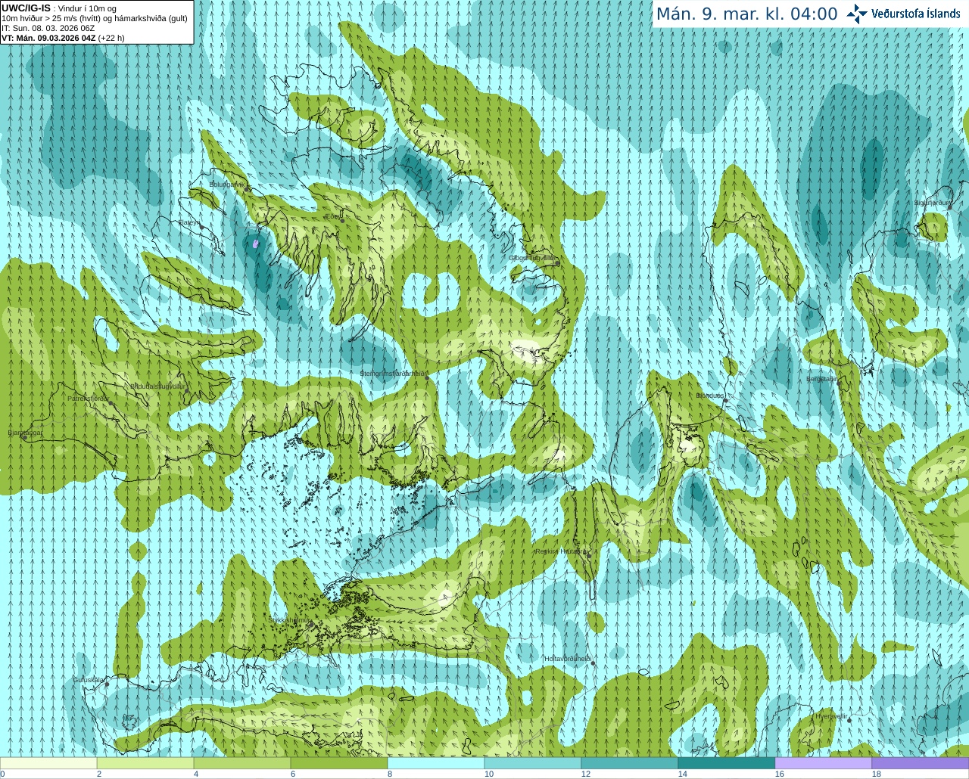Click the UWC/IG-IS model title line
The width and height of the screenshot is (969, 779).
click(59, 8)
